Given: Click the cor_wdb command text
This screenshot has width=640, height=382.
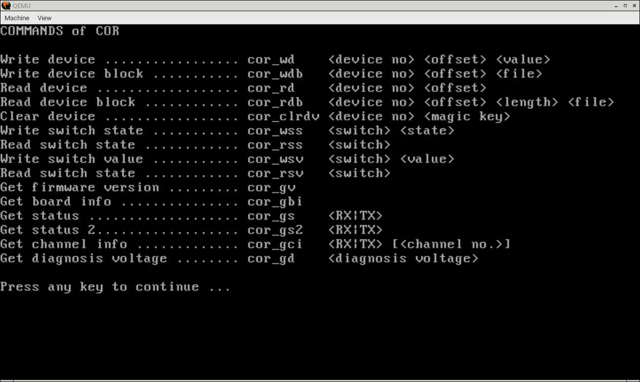Looking at the screenshot, I should pos(275,74).
